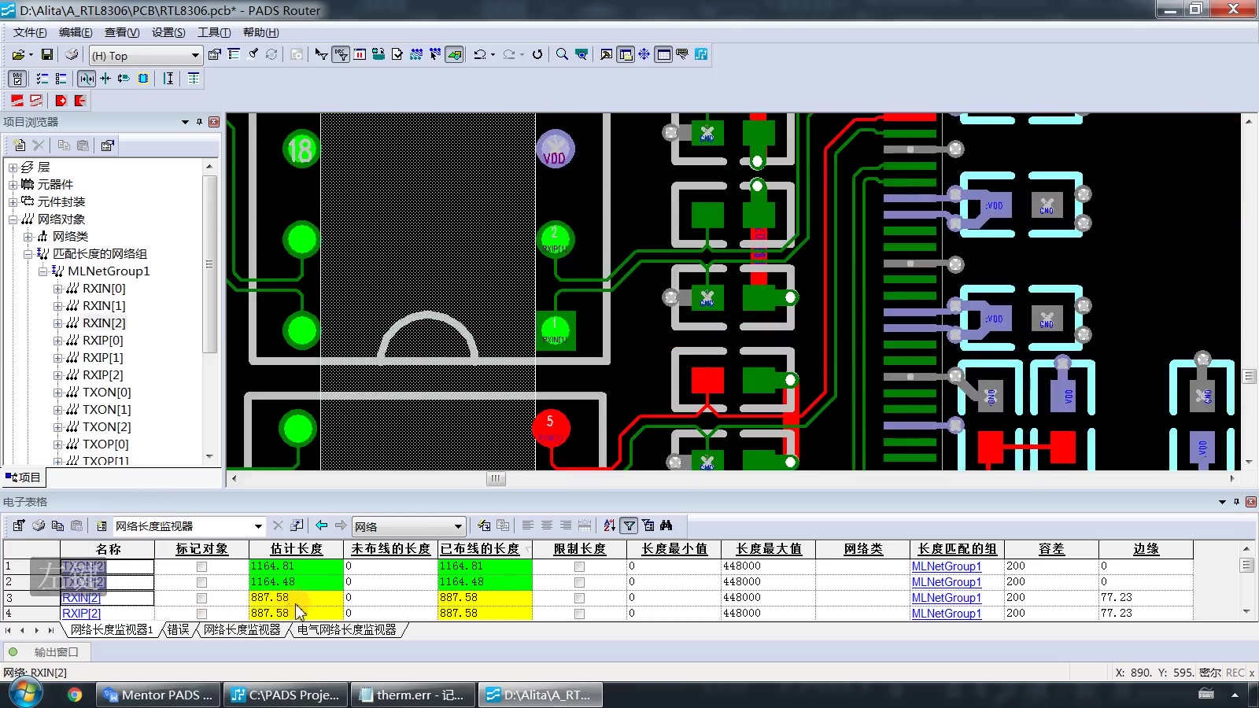Open the 编辑(E) menu
Screen dimensions: 1259x708
pyautogui.click(x=76, y=32)
